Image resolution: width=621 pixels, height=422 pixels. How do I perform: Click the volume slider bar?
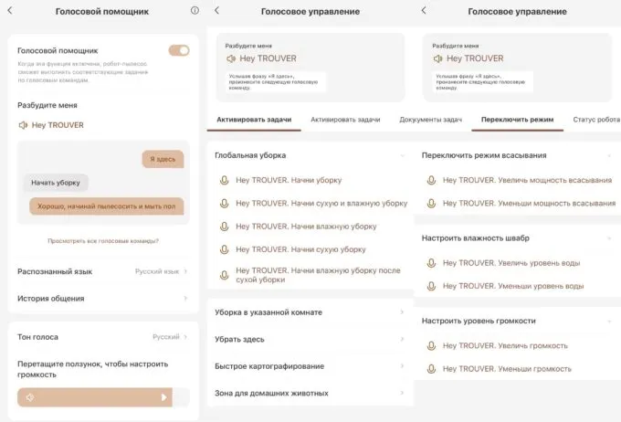96,397
